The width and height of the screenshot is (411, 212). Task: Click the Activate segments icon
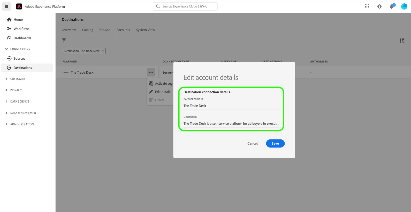coord(151,84)
